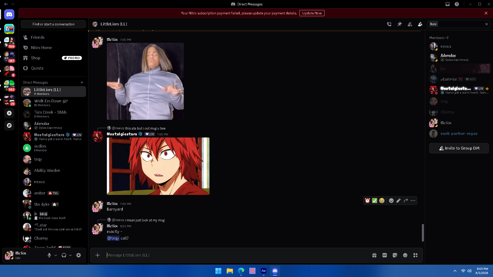Open Add Reaction on Barnyard message
Viewport: 493px width, 277px height.
(x=391, y=201)
